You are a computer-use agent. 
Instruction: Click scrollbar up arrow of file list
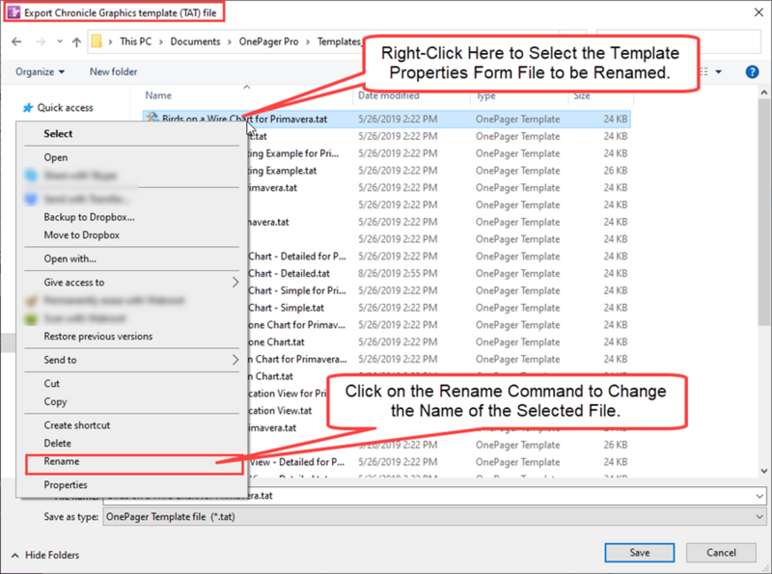(764, 93)
